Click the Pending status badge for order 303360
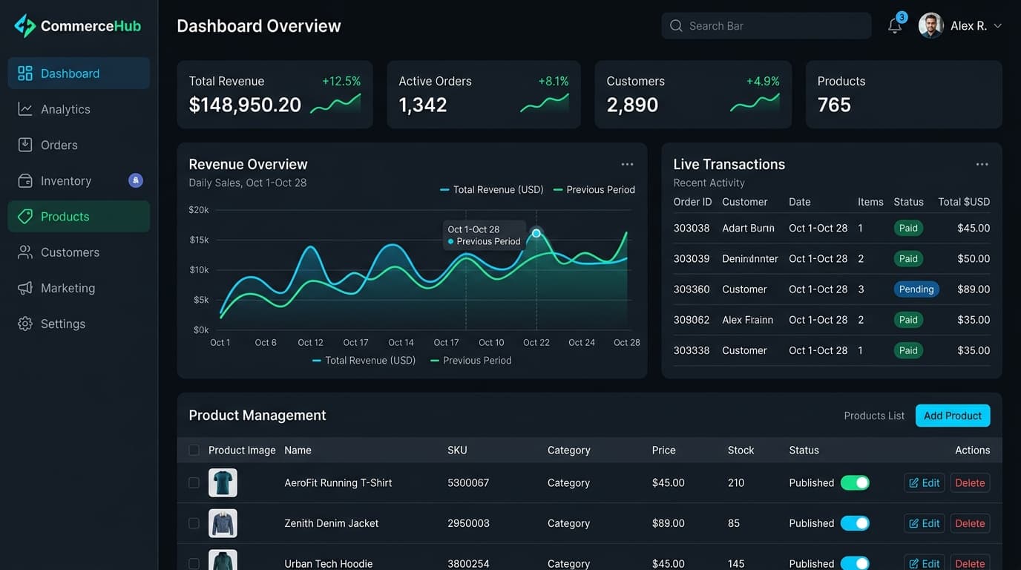 tap(916, 289)
